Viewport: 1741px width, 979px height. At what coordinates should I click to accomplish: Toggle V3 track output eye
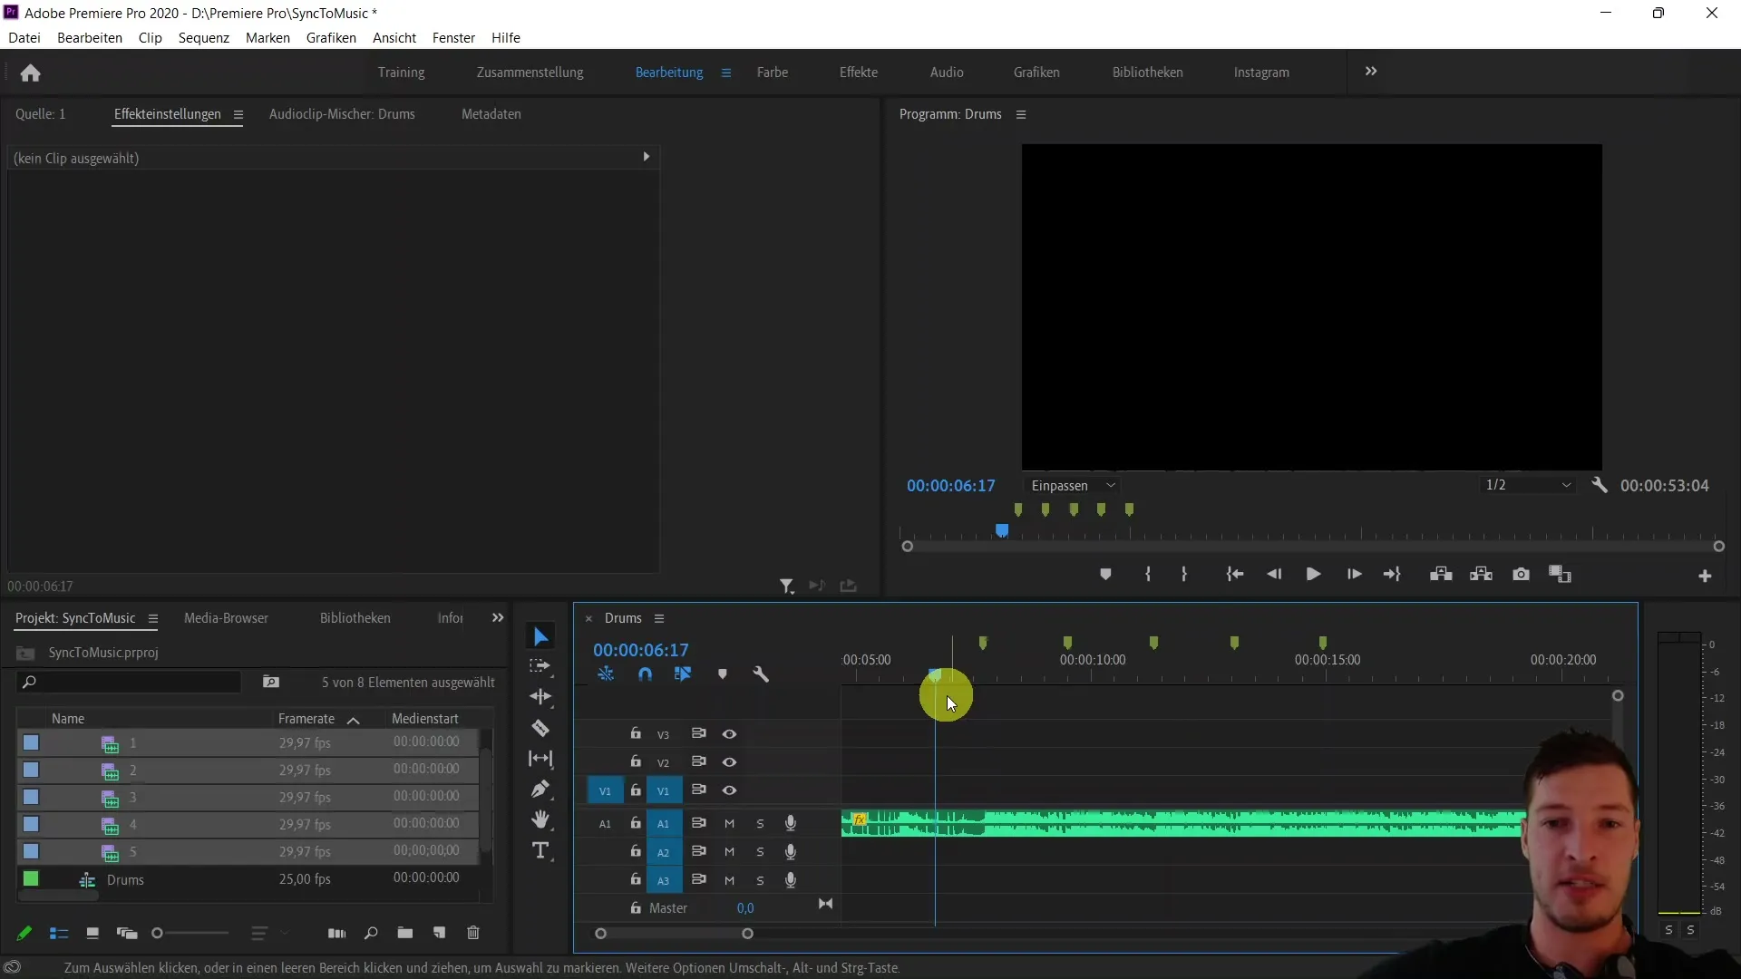pyautogui.click(x=729, y=734)
